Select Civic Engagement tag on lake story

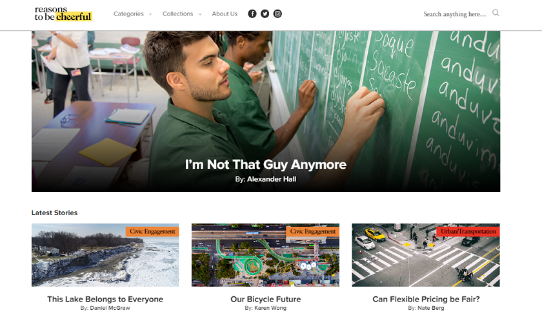click(152, 231)
